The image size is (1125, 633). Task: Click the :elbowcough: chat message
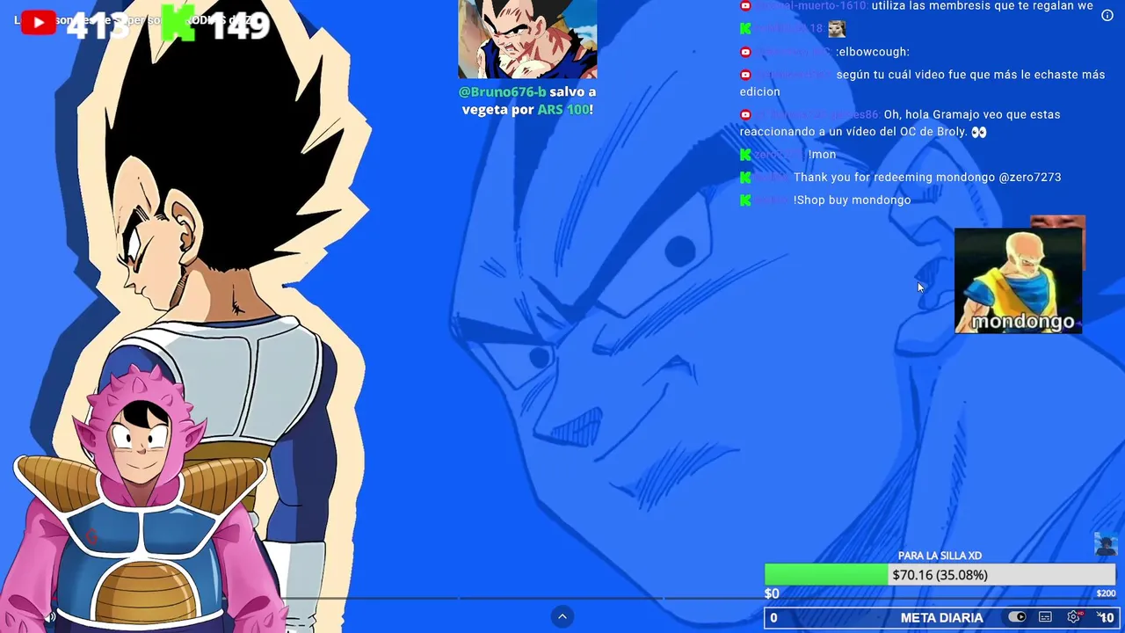(x=872, y=52)
